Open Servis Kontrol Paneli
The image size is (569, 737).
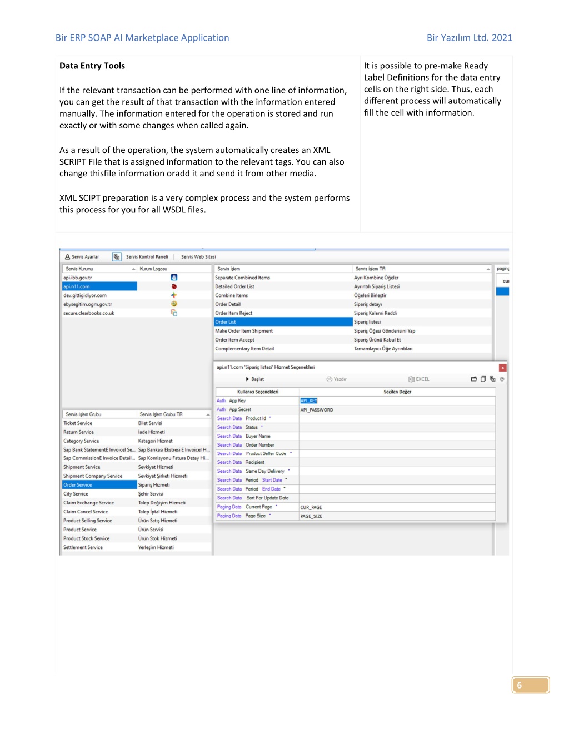coord(147,257)
